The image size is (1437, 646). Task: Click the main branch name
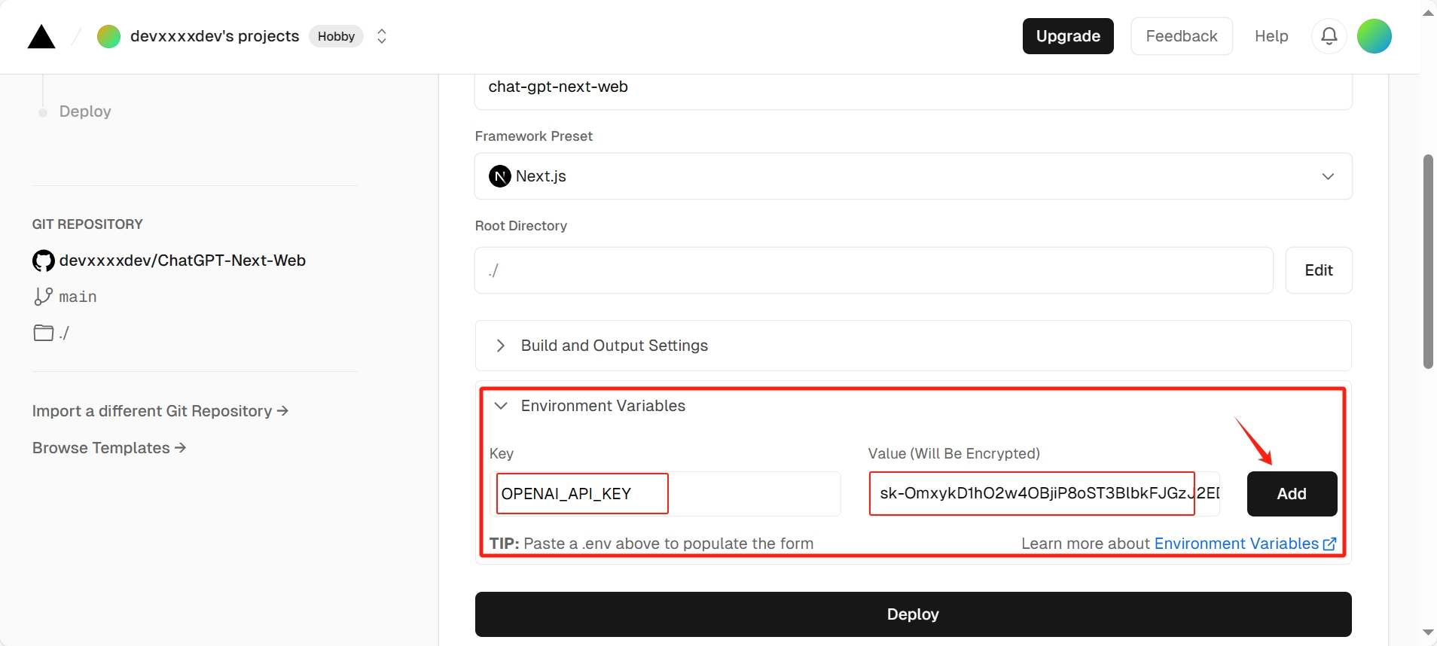78,297
